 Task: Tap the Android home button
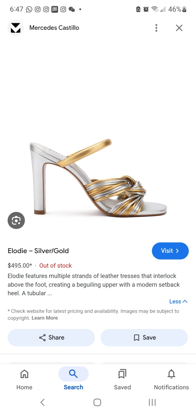97,402
